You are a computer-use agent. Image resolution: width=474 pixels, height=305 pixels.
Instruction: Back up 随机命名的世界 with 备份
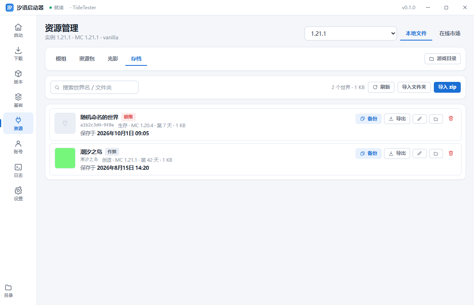pyautogui.click(x=368, y=119)
